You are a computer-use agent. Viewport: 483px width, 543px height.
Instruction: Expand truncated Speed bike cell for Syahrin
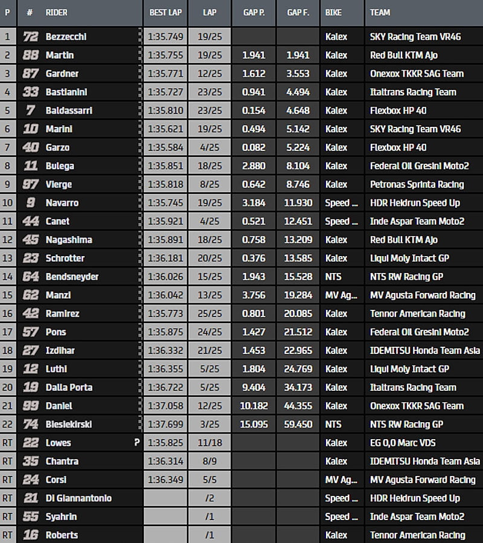[342, 517]
